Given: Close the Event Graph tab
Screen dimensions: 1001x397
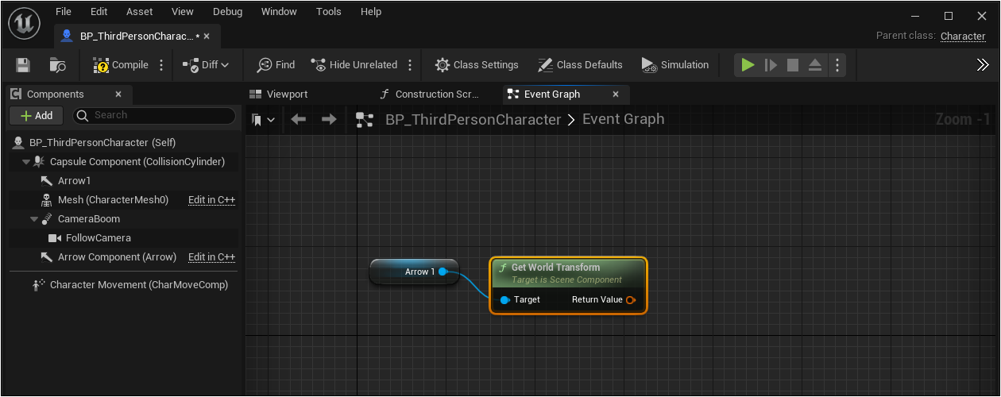Looking at the screenshot, I should click(616, 94).
